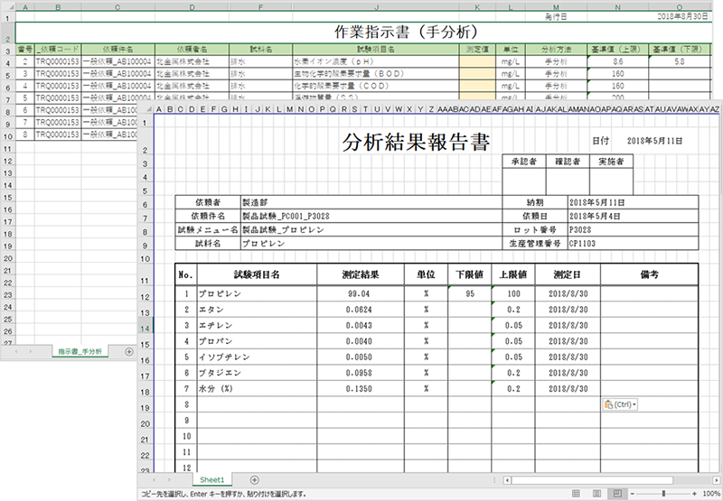The height and width of the screenshot is (501, 723).
Task: Add a new sheet next to Sheet1
Action: 254,480
